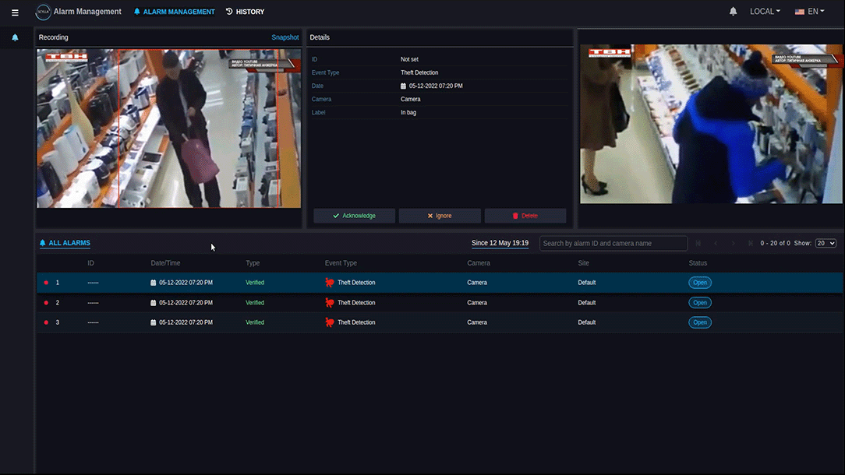
Task: Acknowledge the selected alarm
Action: point(354,216)
